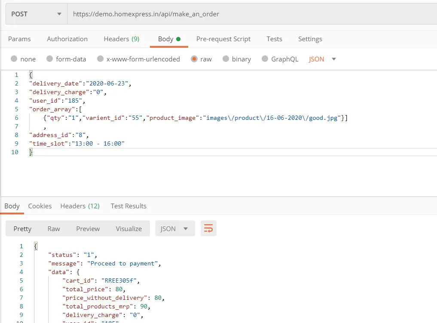Select the 'none' body type radio button
This screenshot has height=323, width=437.
tap(14, 59)
